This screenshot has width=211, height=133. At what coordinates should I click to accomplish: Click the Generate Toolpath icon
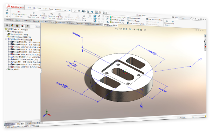[x=44, y=14]
